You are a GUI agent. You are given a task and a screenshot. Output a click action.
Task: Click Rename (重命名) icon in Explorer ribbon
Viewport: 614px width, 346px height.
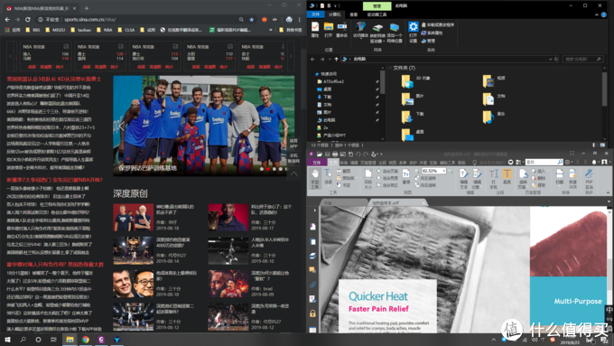(342, 30)
